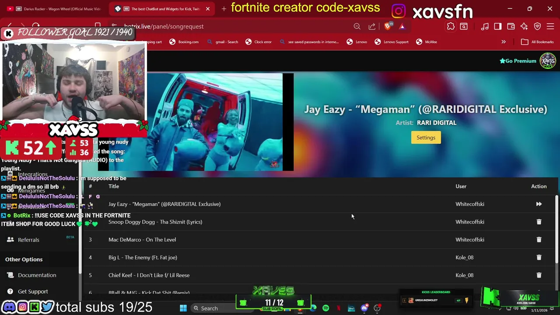The image size is (560, 315).
Task: Expand hidden bookmarks chevron
Action: pos(504,42)
